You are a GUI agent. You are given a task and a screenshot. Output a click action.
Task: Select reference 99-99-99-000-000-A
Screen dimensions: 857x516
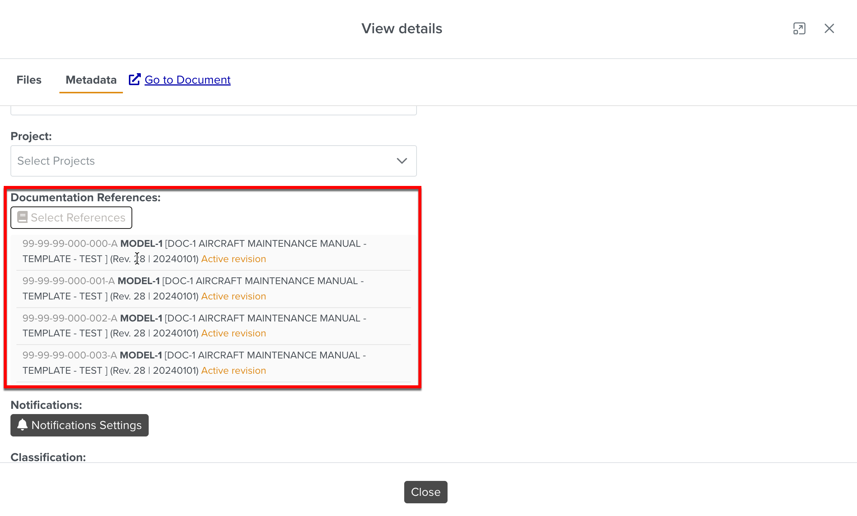coord(214,252)
